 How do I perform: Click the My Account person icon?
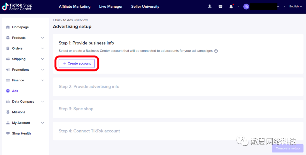[8, 123]
